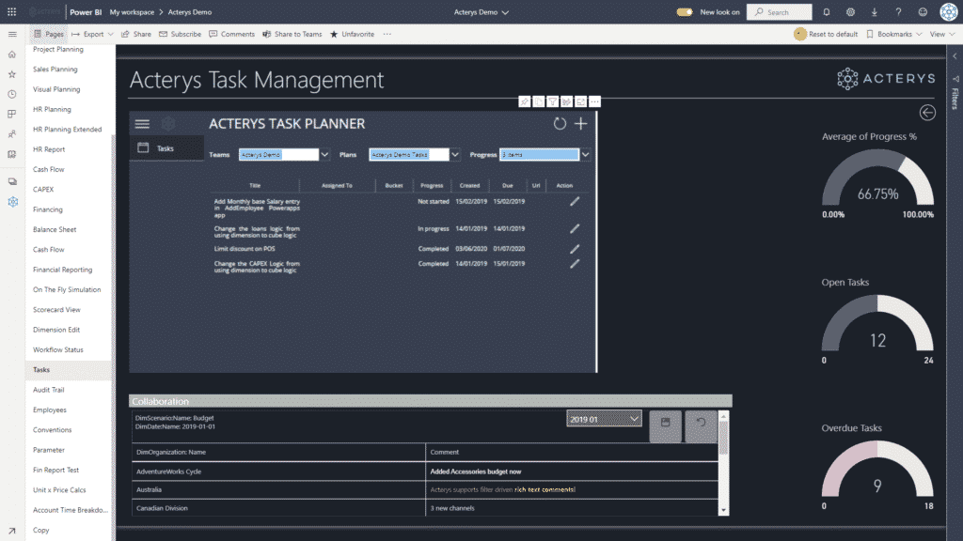Open the Progress filter dropdown
This screenshot has width=963, height=541.
pos(585,155)
